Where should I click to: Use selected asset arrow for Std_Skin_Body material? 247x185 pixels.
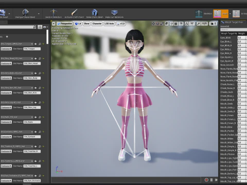pyautogui.click(x=36, y=73)
